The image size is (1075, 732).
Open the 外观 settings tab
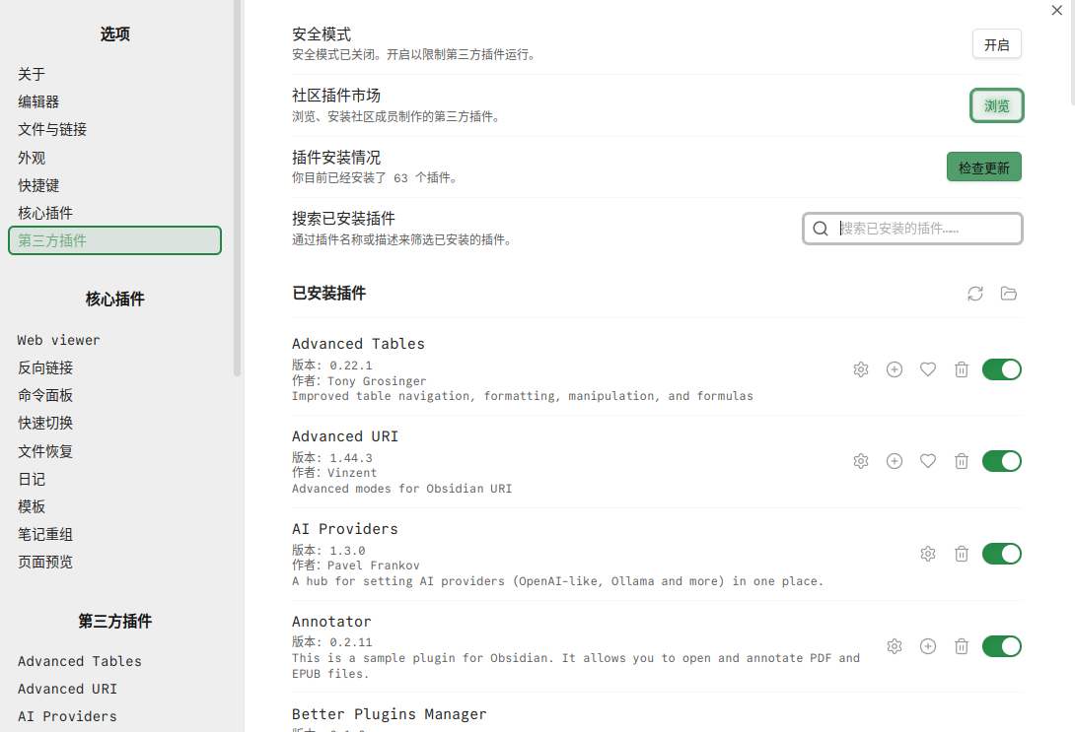(32, 158)
